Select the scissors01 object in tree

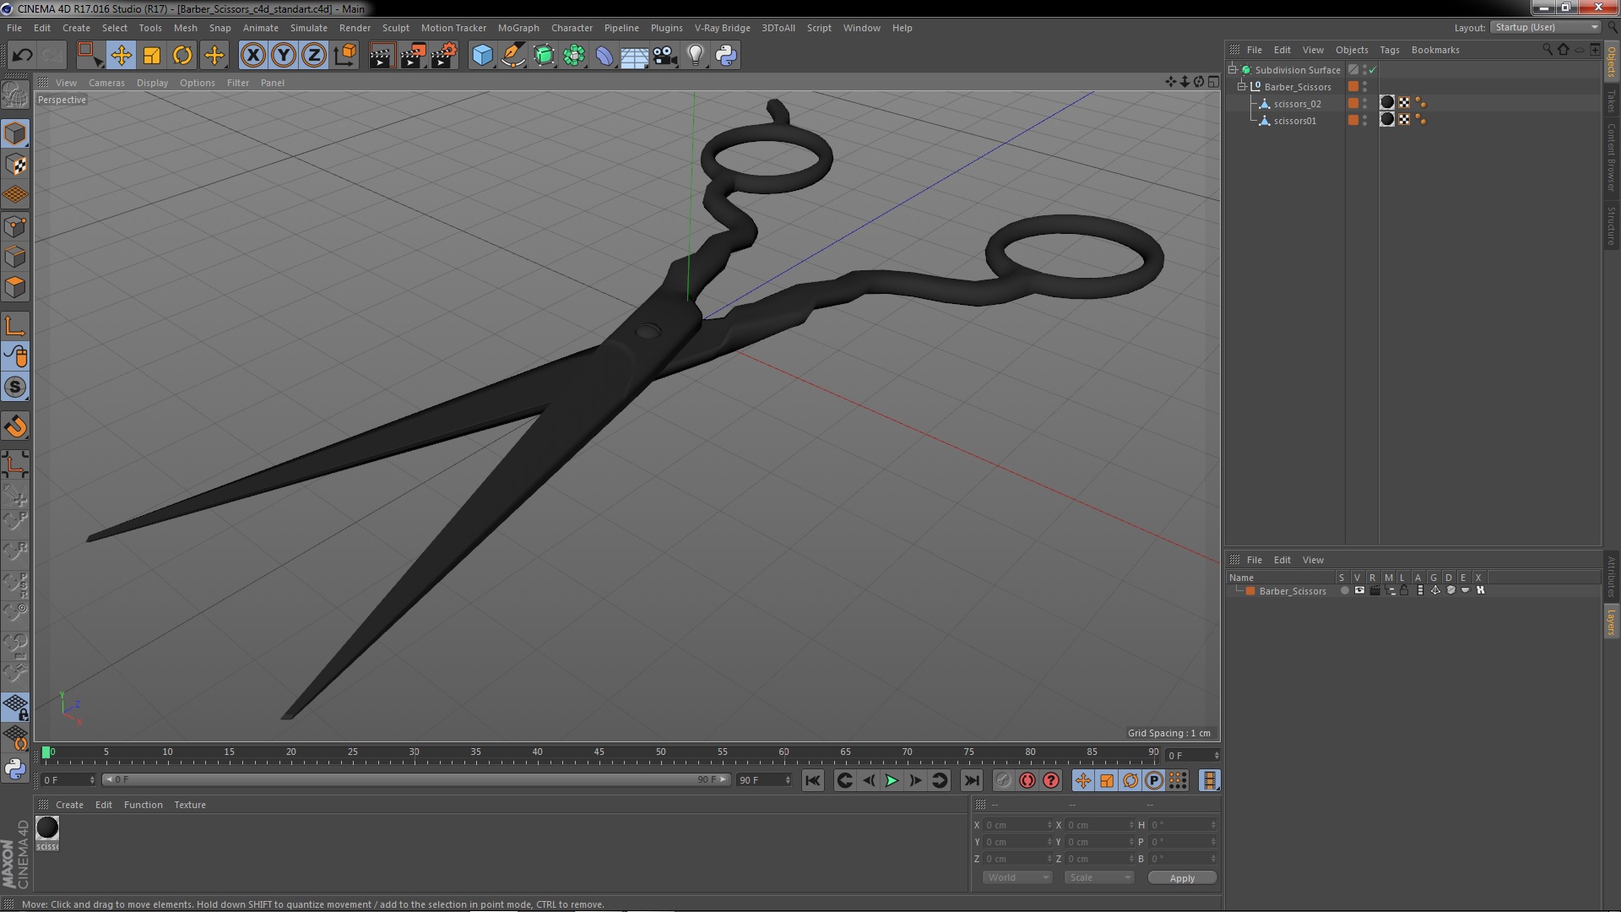(1294, 121)
